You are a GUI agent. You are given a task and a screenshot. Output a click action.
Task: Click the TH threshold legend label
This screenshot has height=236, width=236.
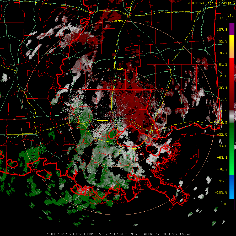tap(225, 204)
